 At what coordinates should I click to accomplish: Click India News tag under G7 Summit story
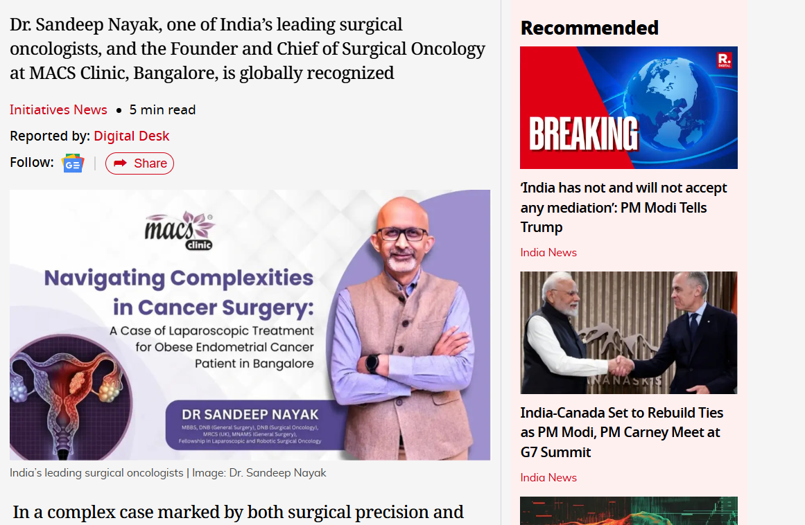[x=548, y=477]
